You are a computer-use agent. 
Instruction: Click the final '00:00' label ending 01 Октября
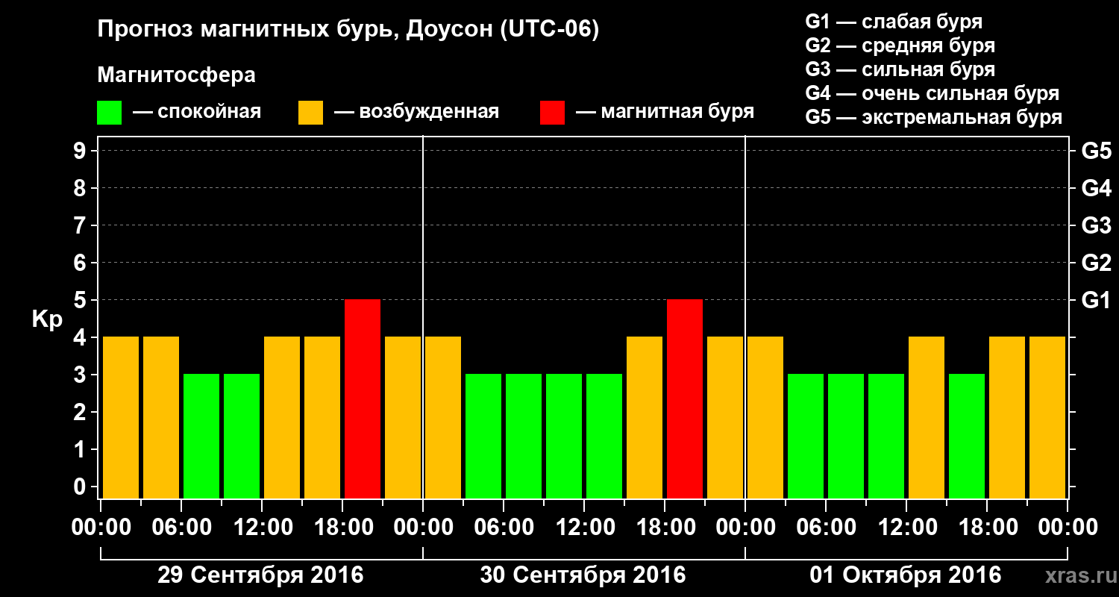1068,528
